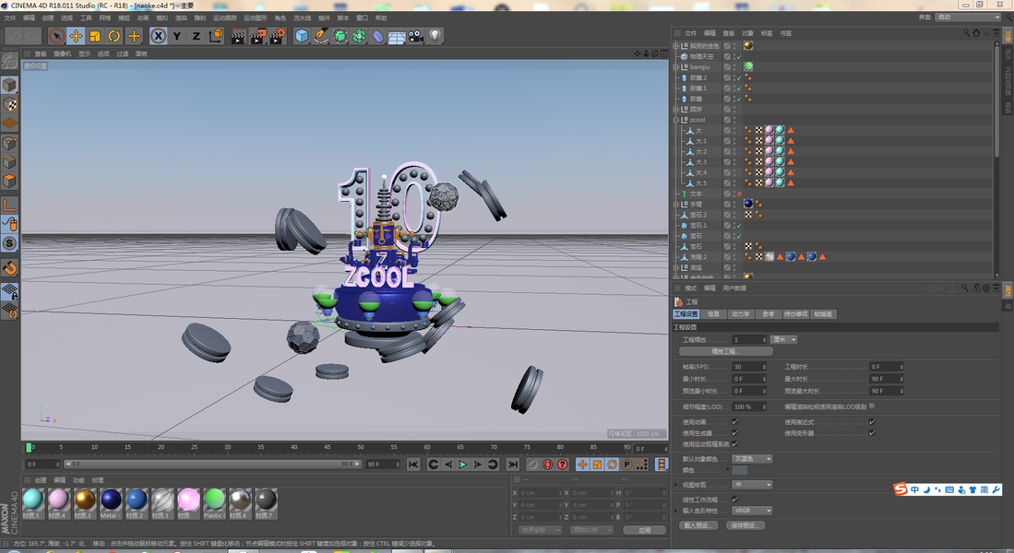Expand the 圆饼 object group
Image resolution: width=1014 pixels, height=553 pixels.
[x=675, y=109]
